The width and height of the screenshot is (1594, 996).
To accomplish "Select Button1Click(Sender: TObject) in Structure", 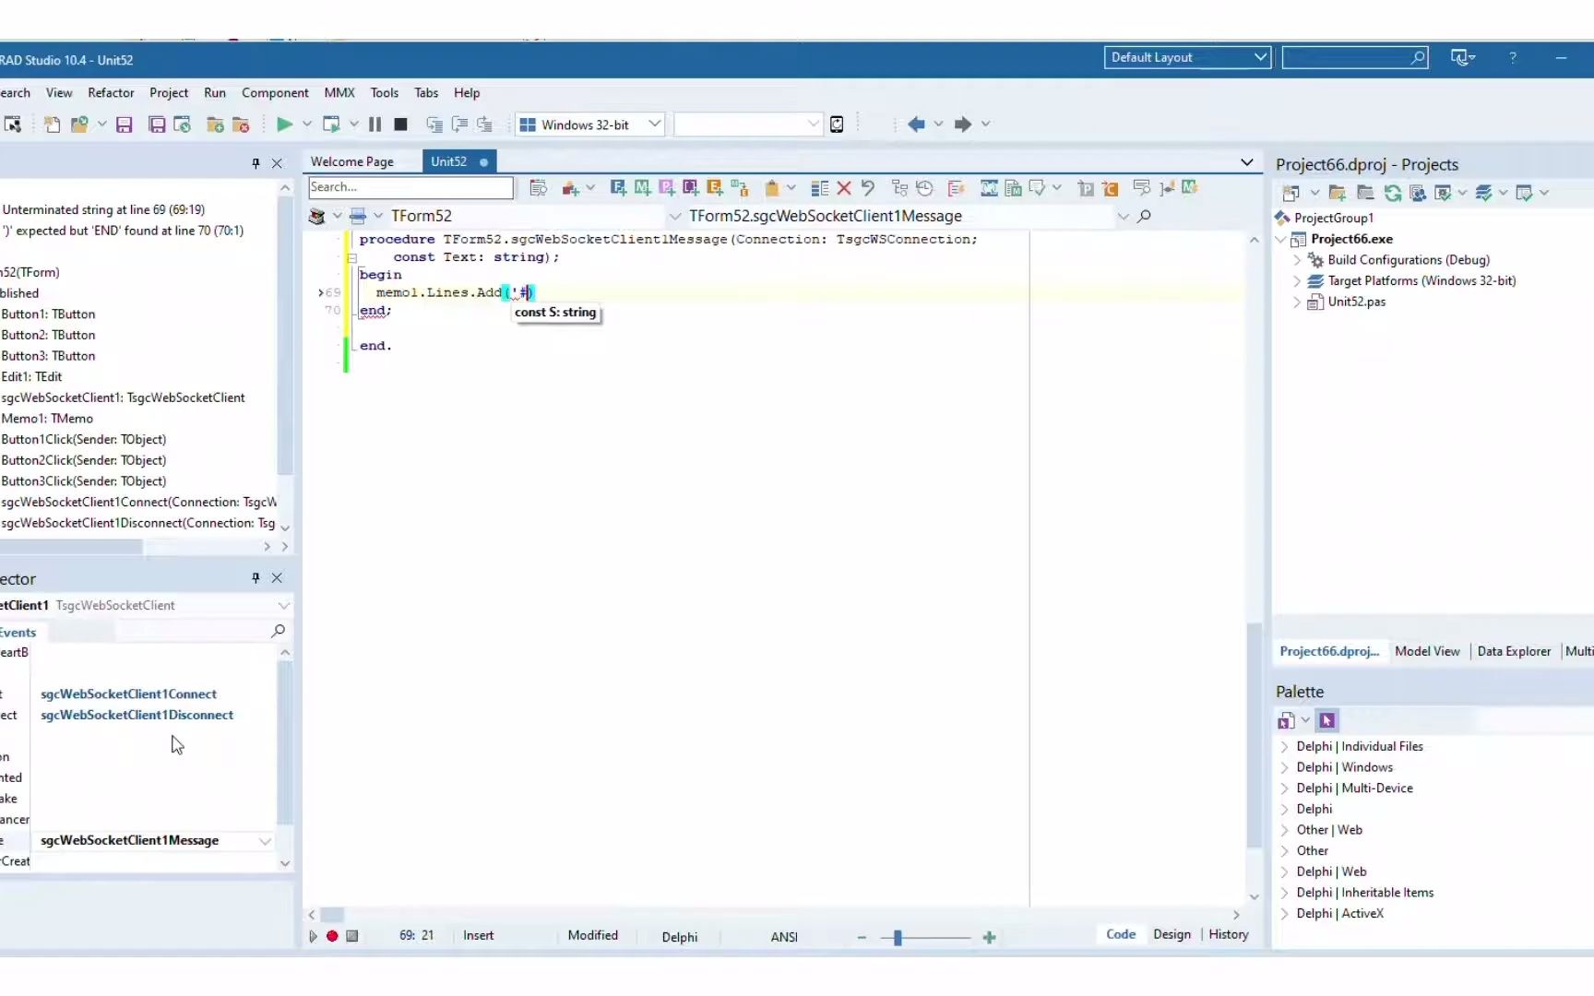I will (x=84, y=440).
